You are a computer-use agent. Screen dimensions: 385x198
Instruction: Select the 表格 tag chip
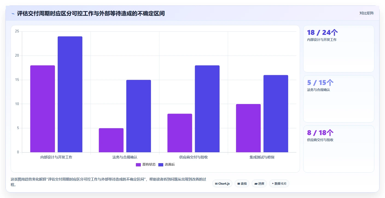242,184
